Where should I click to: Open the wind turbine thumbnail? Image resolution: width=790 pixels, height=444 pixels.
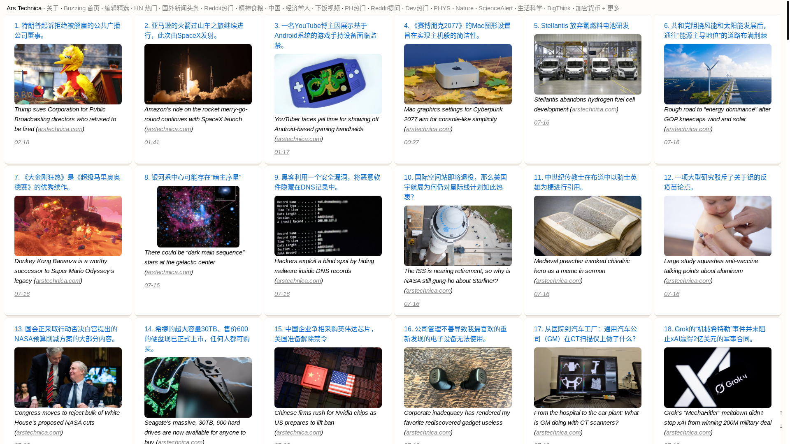(718, 74)
